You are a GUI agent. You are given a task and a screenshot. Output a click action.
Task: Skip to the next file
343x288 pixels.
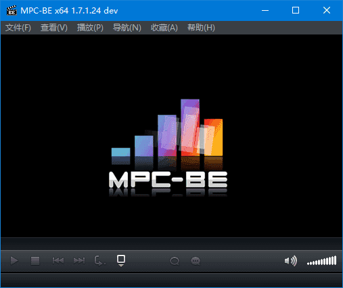[x=79, y=261]
